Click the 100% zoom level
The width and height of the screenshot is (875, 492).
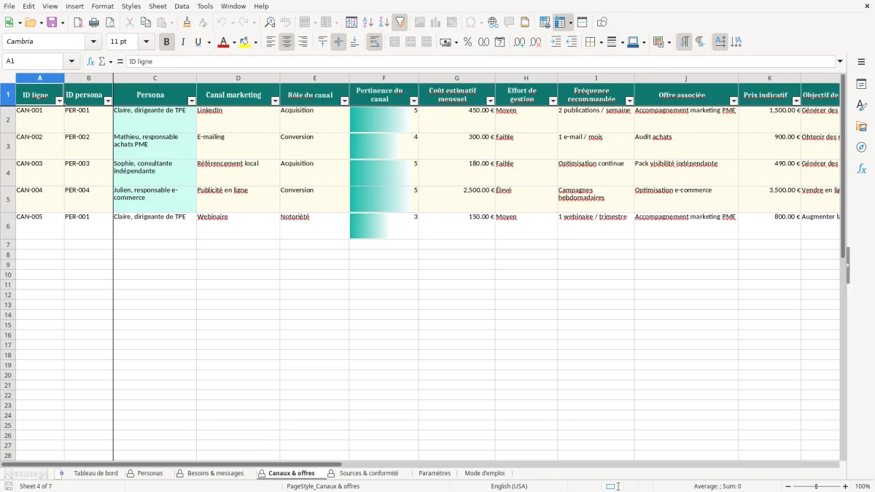pos(863,486)
